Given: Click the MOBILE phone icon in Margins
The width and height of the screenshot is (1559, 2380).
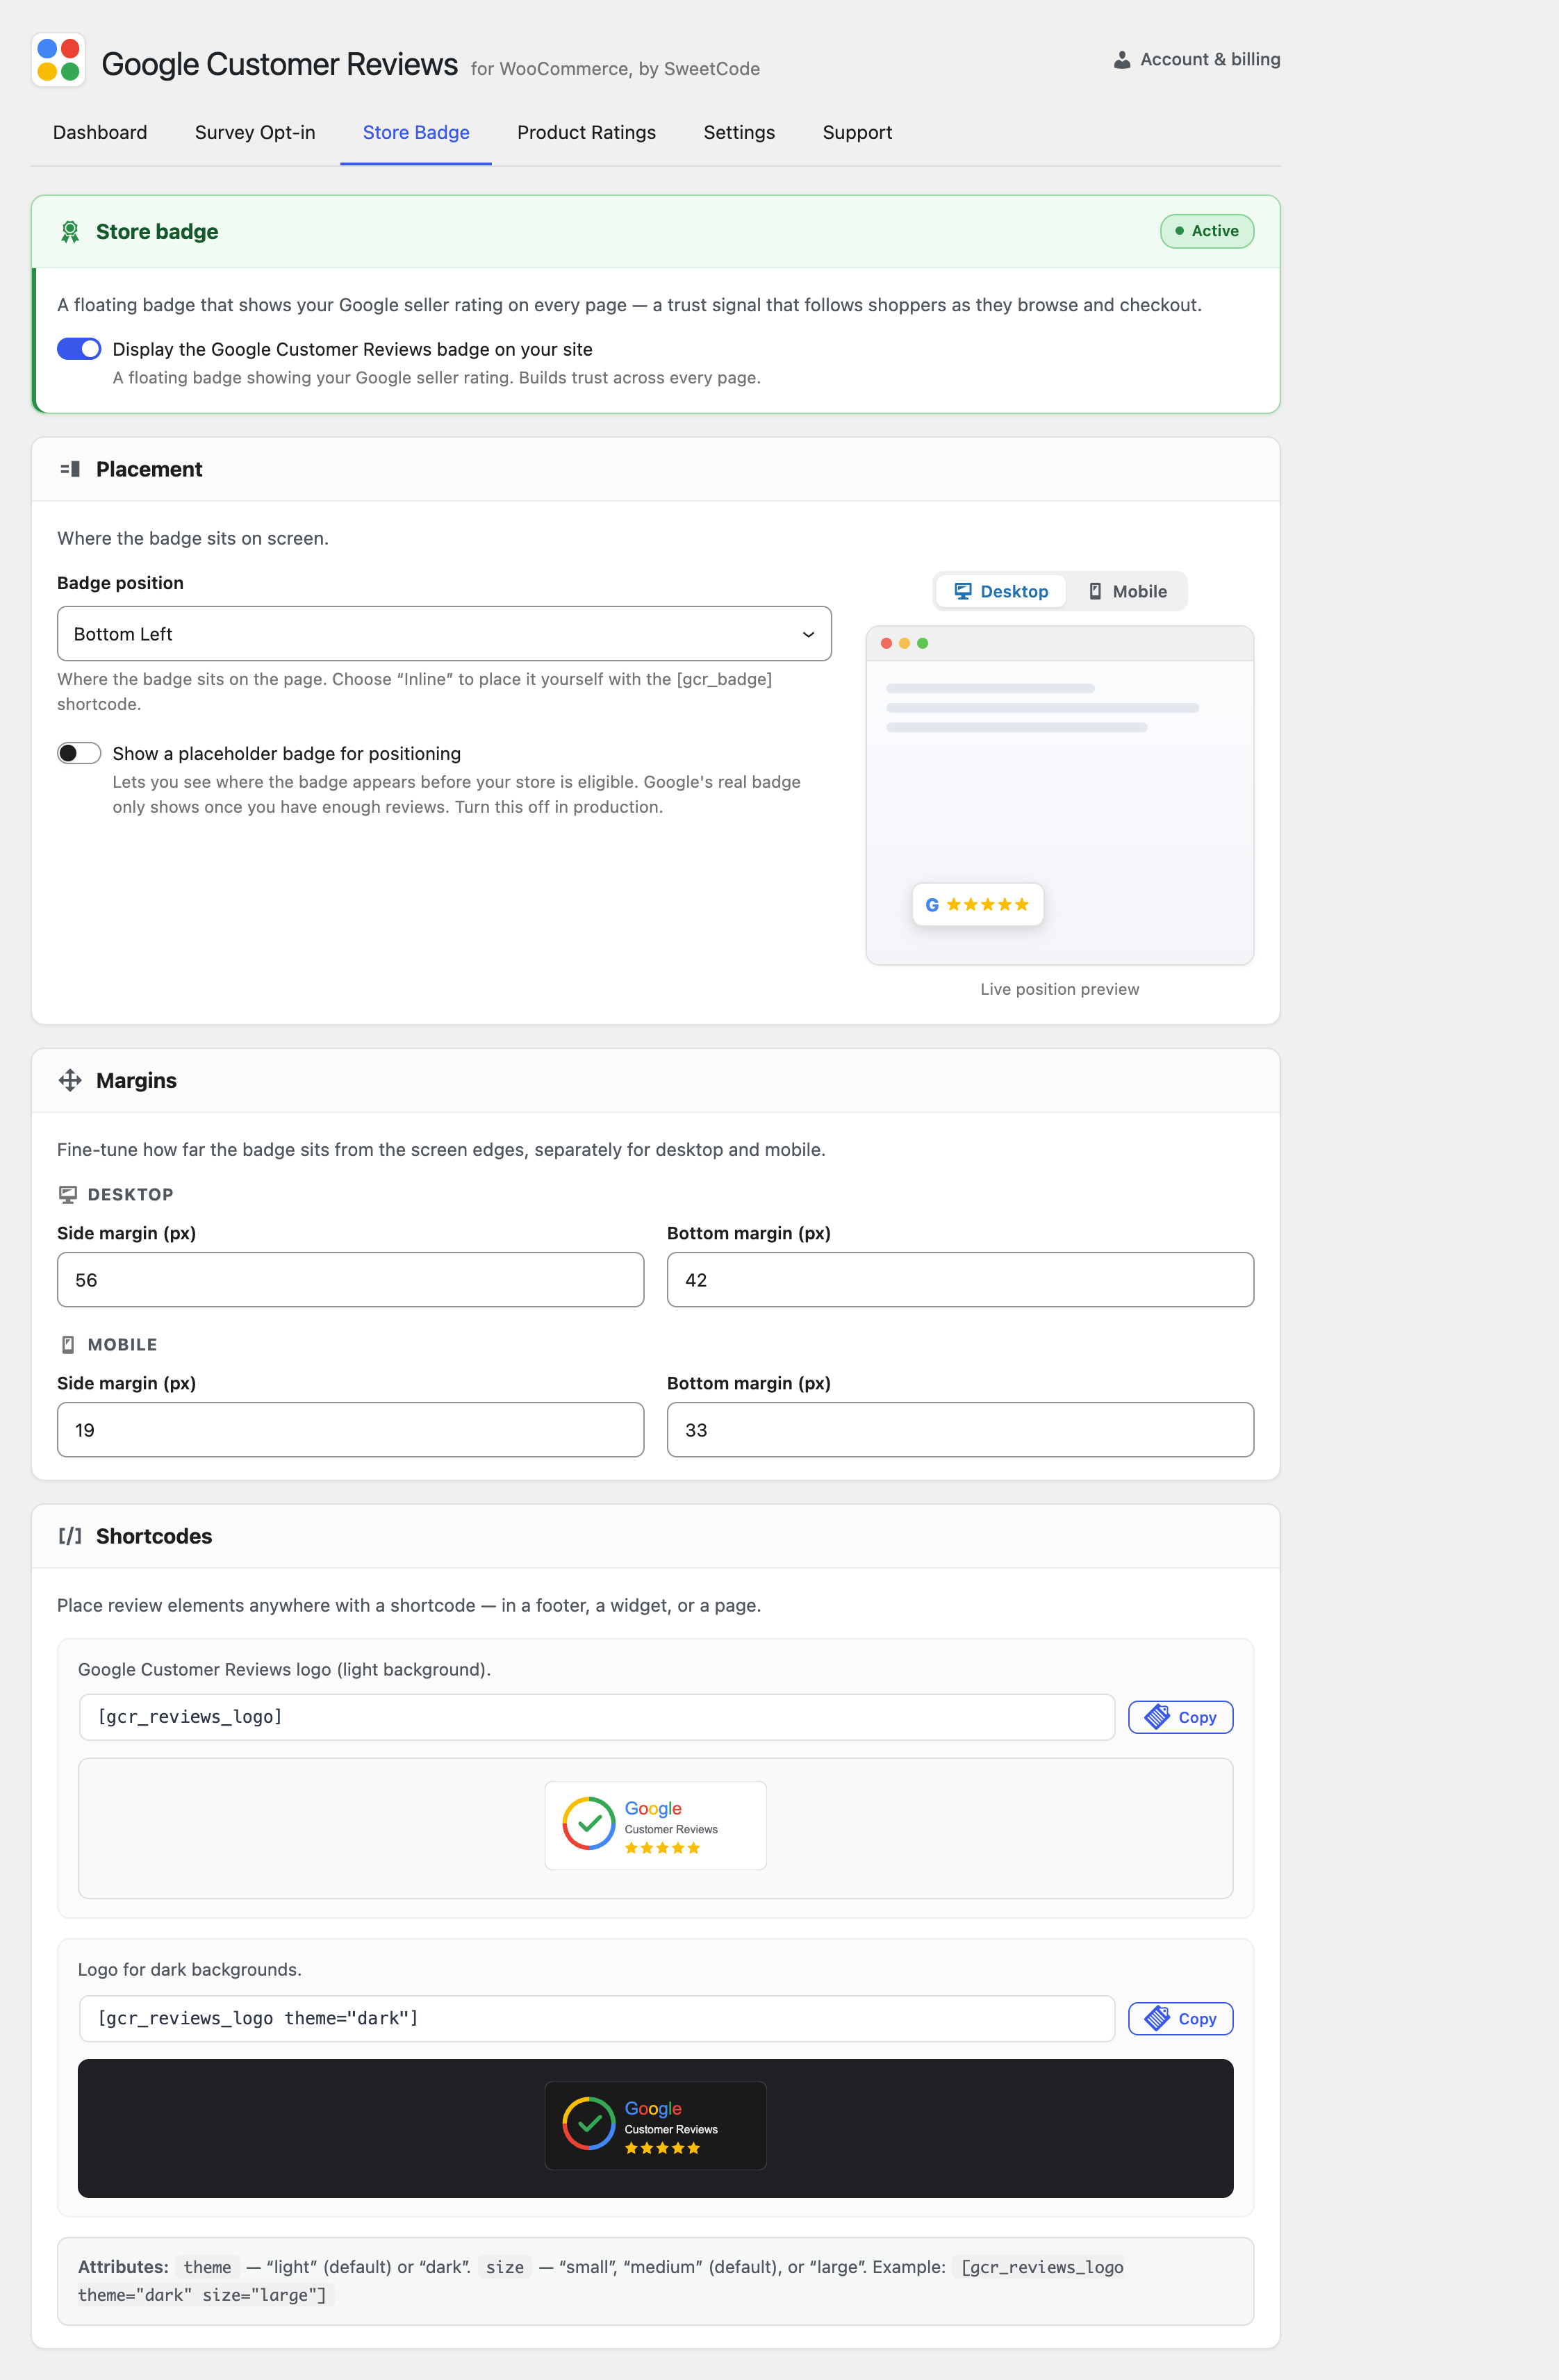Looking at the screenshot, I should tap(68, 1344).
